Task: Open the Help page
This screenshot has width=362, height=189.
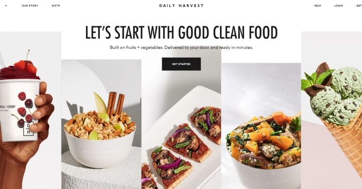Action: pyautogui.click(x=317, y=6)
